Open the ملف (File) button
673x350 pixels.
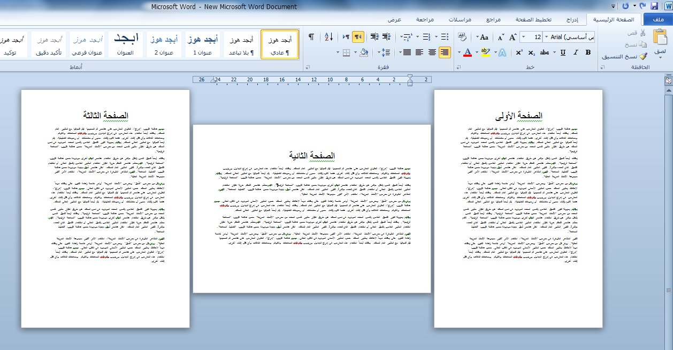pyautogui.click(x=658, y=20)
